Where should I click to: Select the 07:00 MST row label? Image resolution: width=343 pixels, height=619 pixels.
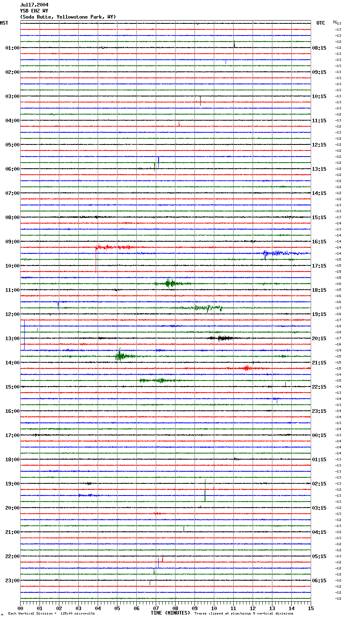(x=13, y=193)
